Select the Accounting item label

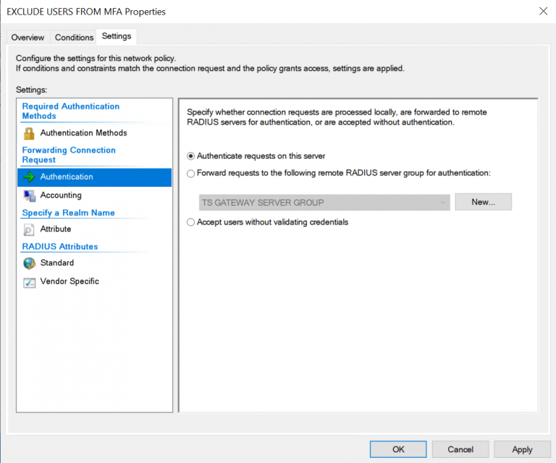pos(61,195)
